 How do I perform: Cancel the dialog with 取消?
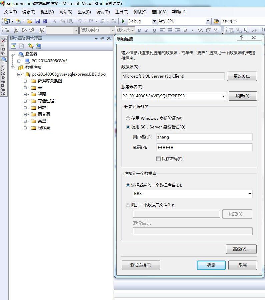pos(243,265)
